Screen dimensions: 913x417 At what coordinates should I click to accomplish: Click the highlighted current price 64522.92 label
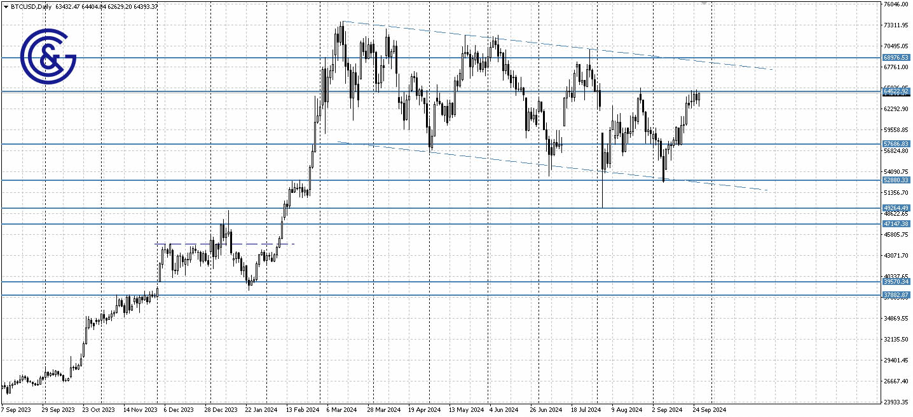point(897,92)
